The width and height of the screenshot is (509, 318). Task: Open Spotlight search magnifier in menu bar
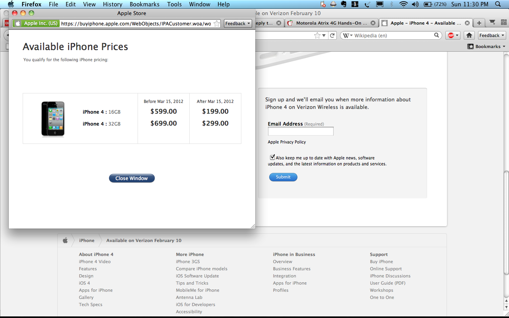tap(498, 4)
